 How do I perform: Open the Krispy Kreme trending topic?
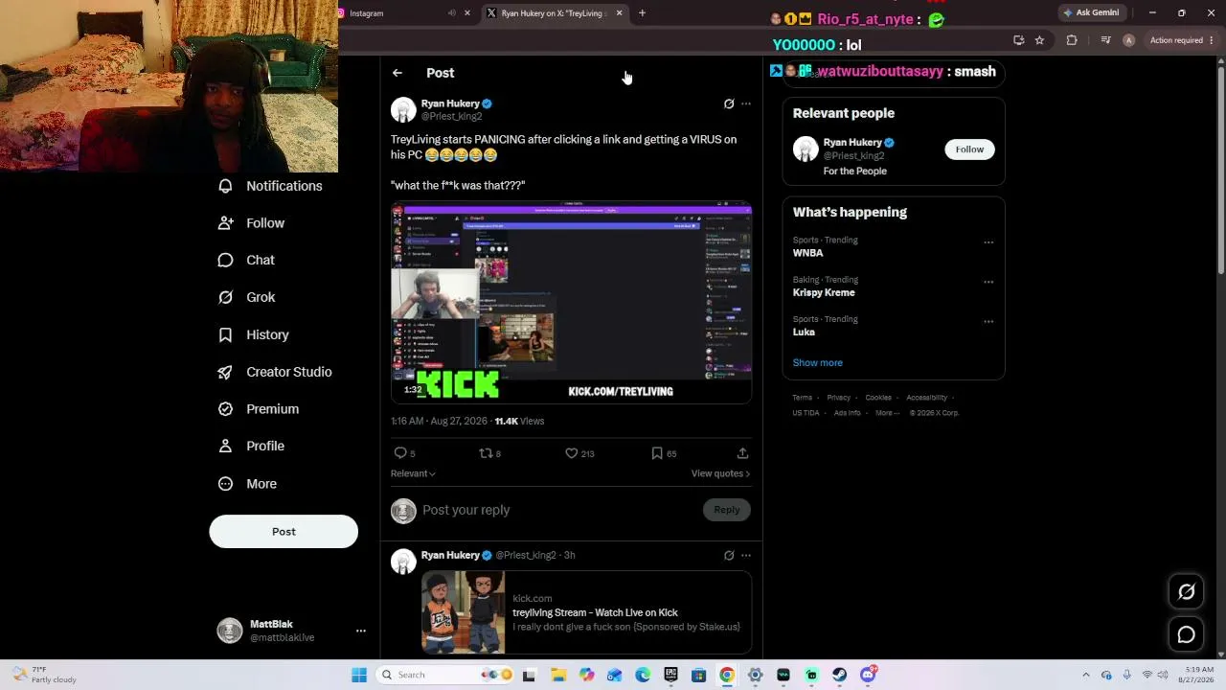click(x=824, y=292)
